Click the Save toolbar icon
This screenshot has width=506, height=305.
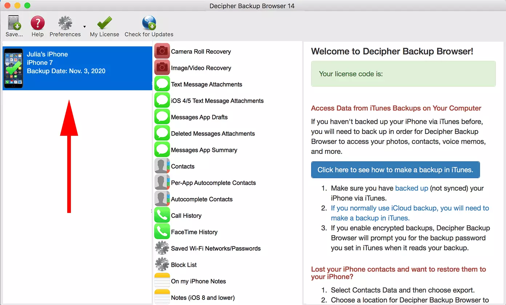14,23
